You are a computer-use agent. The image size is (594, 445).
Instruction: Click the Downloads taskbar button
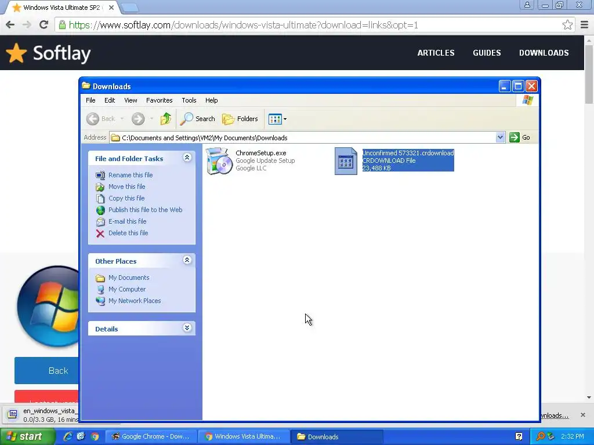click(337, 436)
